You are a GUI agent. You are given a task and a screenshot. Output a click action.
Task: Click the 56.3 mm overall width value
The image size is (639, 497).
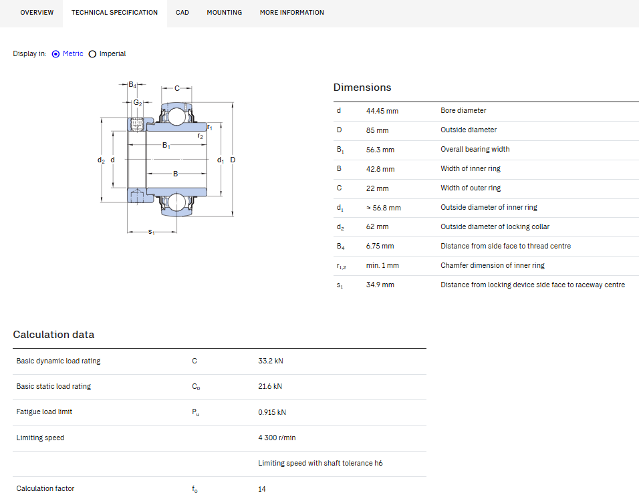(x=380, y=150)
